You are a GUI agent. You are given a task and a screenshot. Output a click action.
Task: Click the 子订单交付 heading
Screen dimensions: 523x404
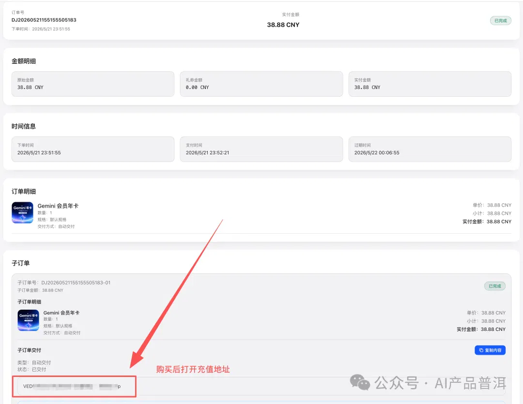(30, 350)
